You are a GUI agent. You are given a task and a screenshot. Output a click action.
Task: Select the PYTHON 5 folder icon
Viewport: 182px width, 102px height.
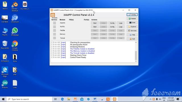[5, 58]
